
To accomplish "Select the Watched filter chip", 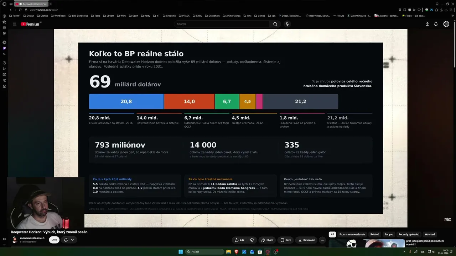I will tap(430, 234).
